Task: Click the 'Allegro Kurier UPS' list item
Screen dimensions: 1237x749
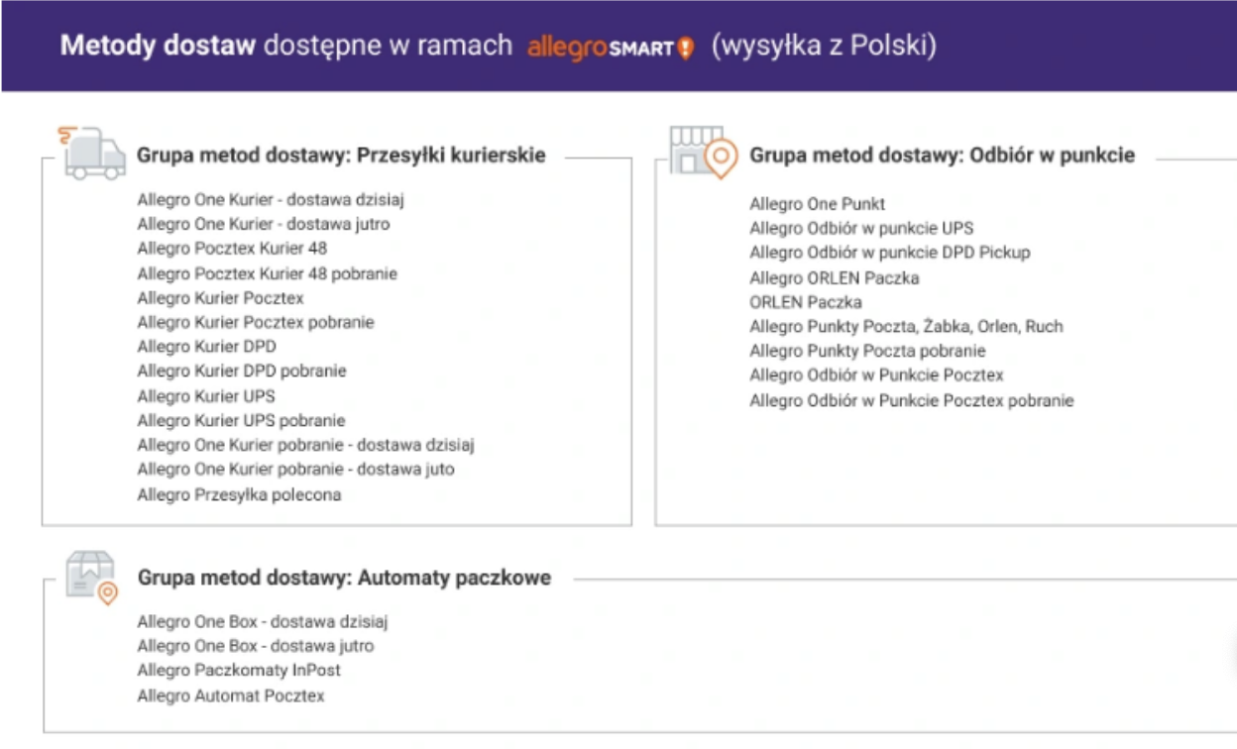Action: (206, 396)
